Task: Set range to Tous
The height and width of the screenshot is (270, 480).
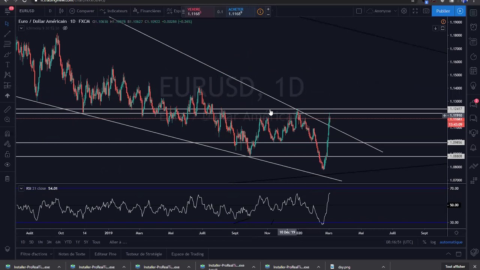Action: [96, 242]
